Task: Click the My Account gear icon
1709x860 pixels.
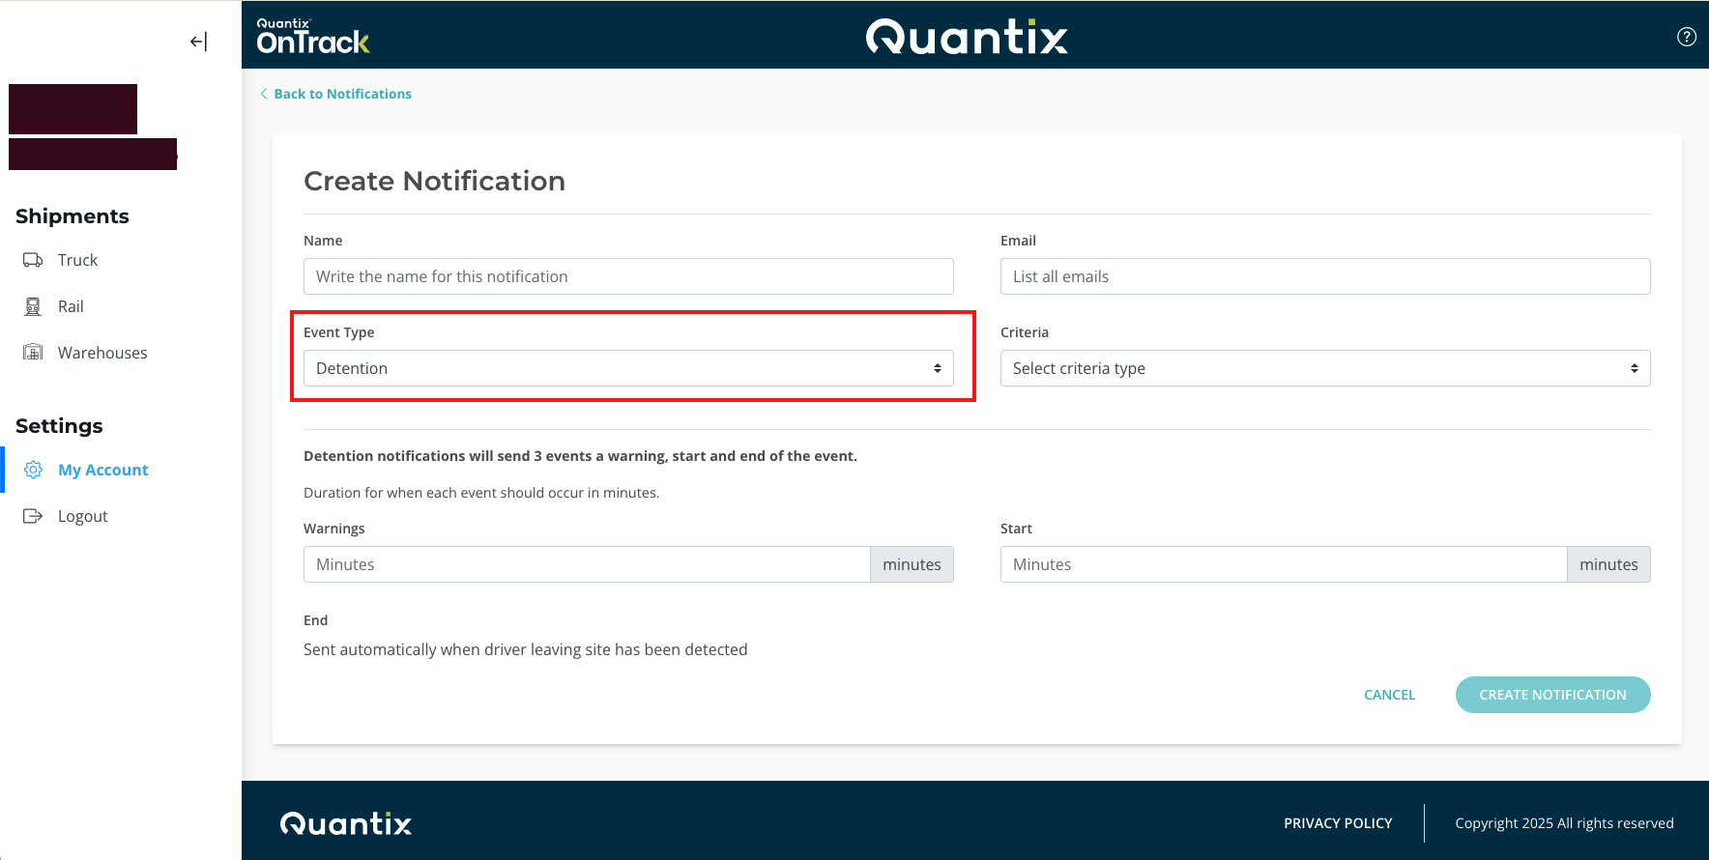Action: coord(33,470)
